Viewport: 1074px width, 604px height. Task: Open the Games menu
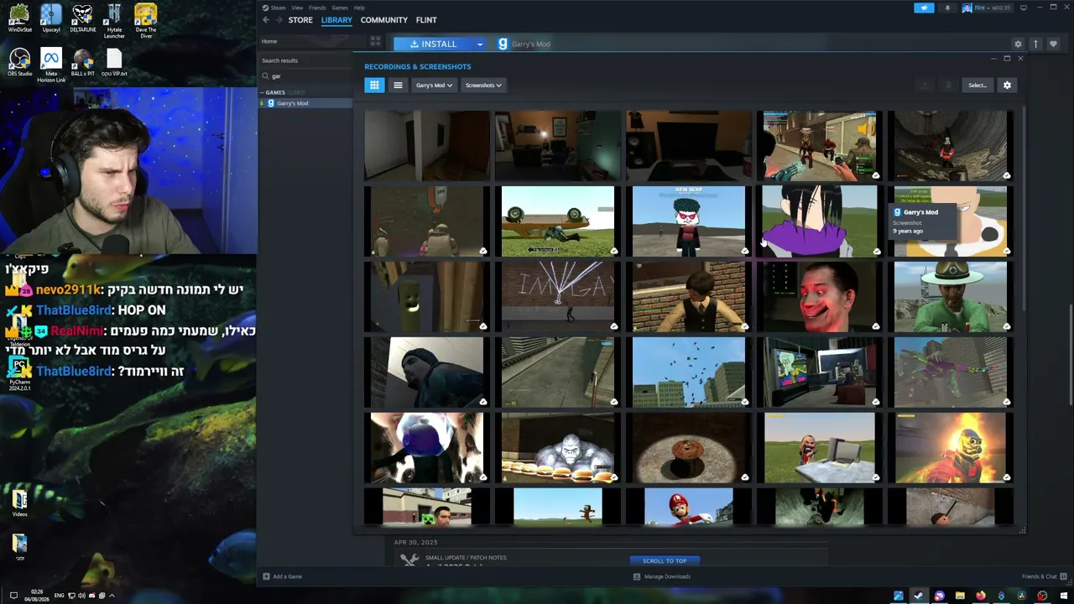pos(340,8)
